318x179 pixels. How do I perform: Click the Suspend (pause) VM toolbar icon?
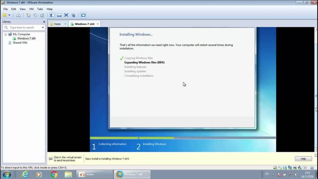click(x=4, y=15)
